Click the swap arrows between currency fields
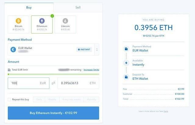The image size is (195, 125). (54, 83)
